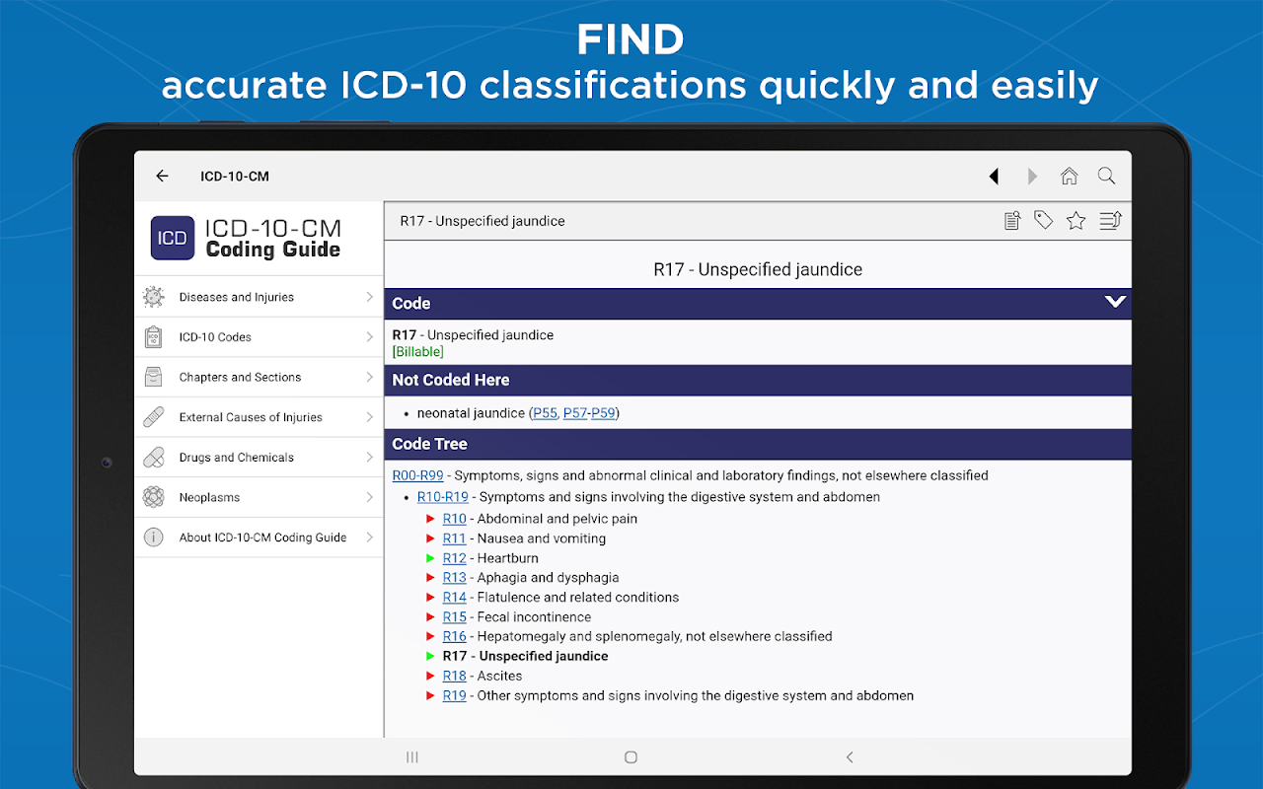The width and height of the screenshot is (1263, 789).
Task: Mark R17 as favorite with star icon
Action: pos(1076,221)
